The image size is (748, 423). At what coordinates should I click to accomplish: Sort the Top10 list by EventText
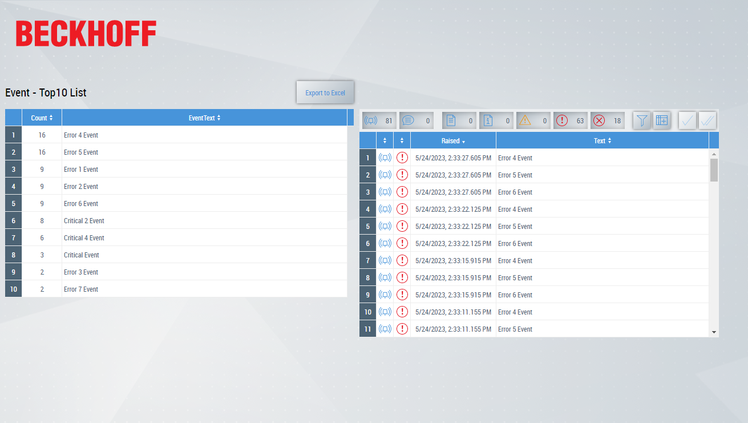204,118
